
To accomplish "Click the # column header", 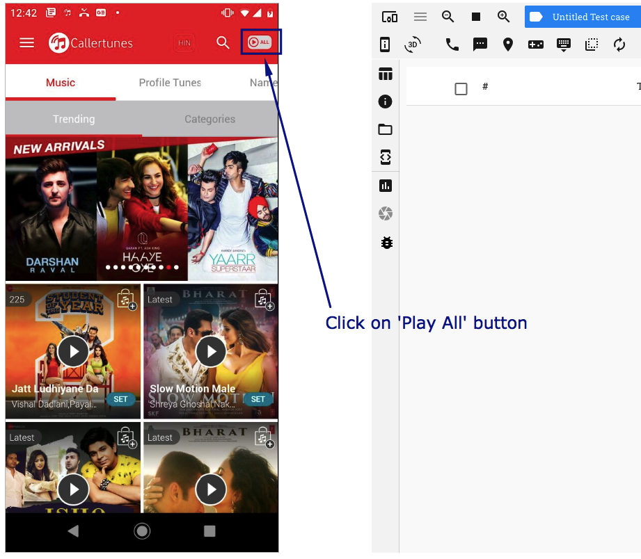I will click(485, 86).
